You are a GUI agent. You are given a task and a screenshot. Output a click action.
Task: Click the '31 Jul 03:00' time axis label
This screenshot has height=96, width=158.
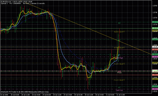[x=110, y=95]
